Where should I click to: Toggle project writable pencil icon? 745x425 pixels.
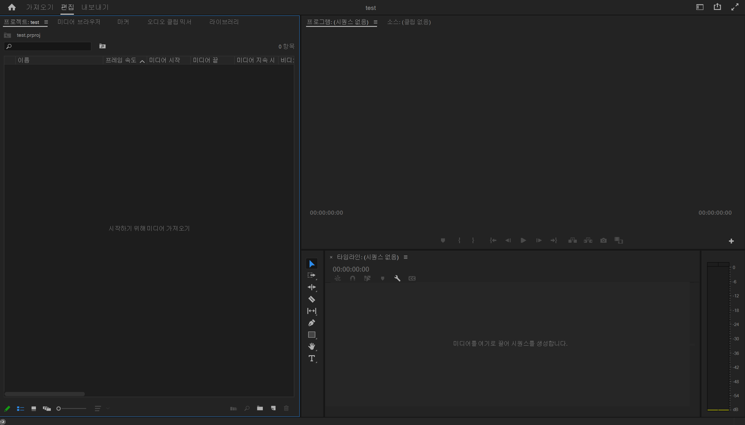pyautogui.click(x=7, y=409)
